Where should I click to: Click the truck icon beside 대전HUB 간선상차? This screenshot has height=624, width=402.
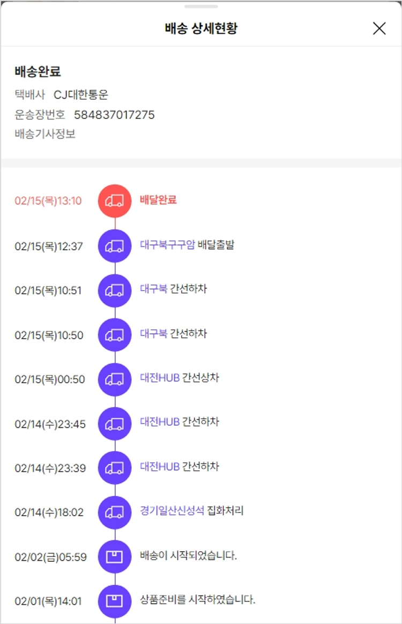point(115,379)
